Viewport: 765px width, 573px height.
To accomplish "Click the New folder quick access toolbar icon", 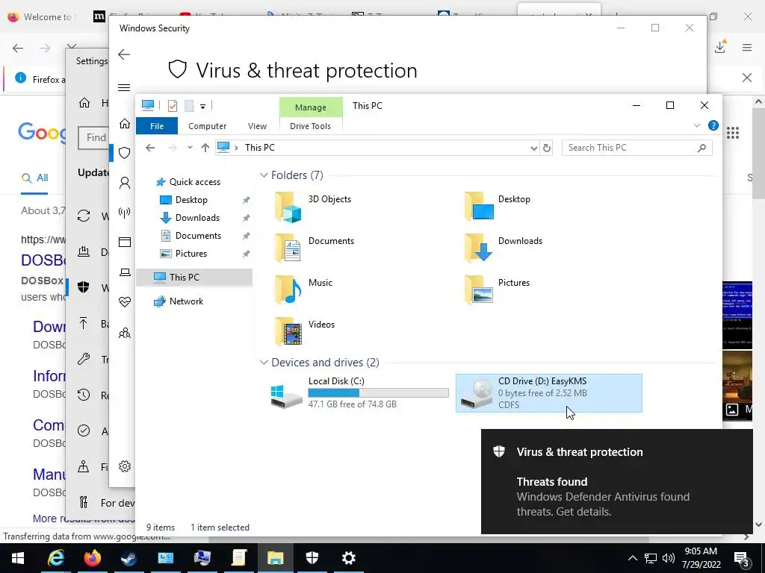I will [189, 106].
